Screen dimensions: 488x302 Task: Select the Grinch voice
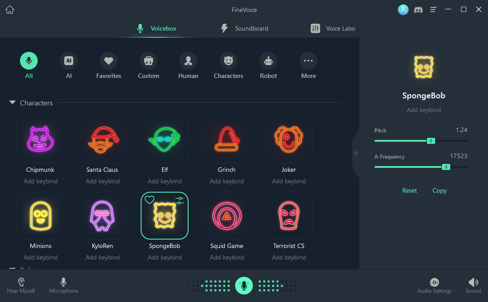pyautogui.click(x=227, y=139)
